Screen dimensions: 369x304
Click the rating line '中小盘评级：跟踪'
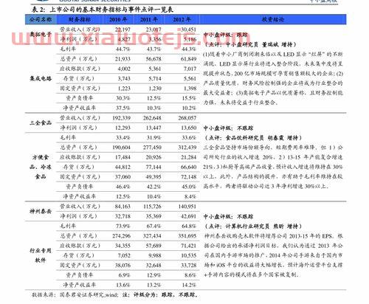click(225, 35)
